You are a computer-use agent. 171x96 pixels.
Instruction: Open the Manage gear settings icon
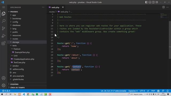pos(3,85)
